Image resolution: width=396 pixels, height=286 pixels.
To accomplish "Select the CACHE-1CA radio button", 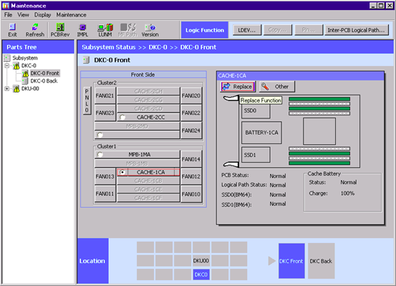I will (122, 172).
